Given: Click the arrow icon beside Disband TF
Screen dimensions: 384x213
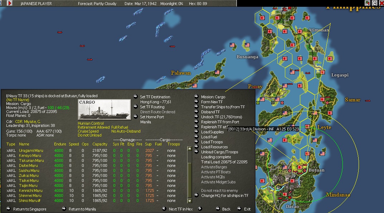Looking at the screenshot, I should click(196, 112).
